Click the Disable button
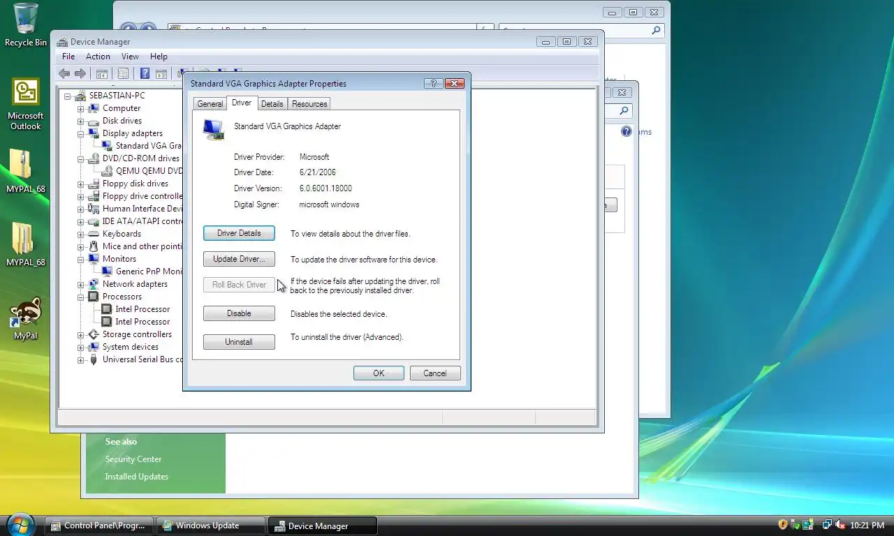 (x=239, y=313)
